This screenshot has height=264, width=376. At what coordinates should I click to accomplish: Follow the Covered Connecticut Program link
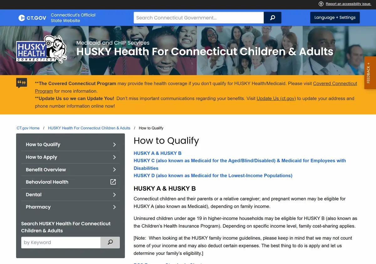(x=335, y=84)
